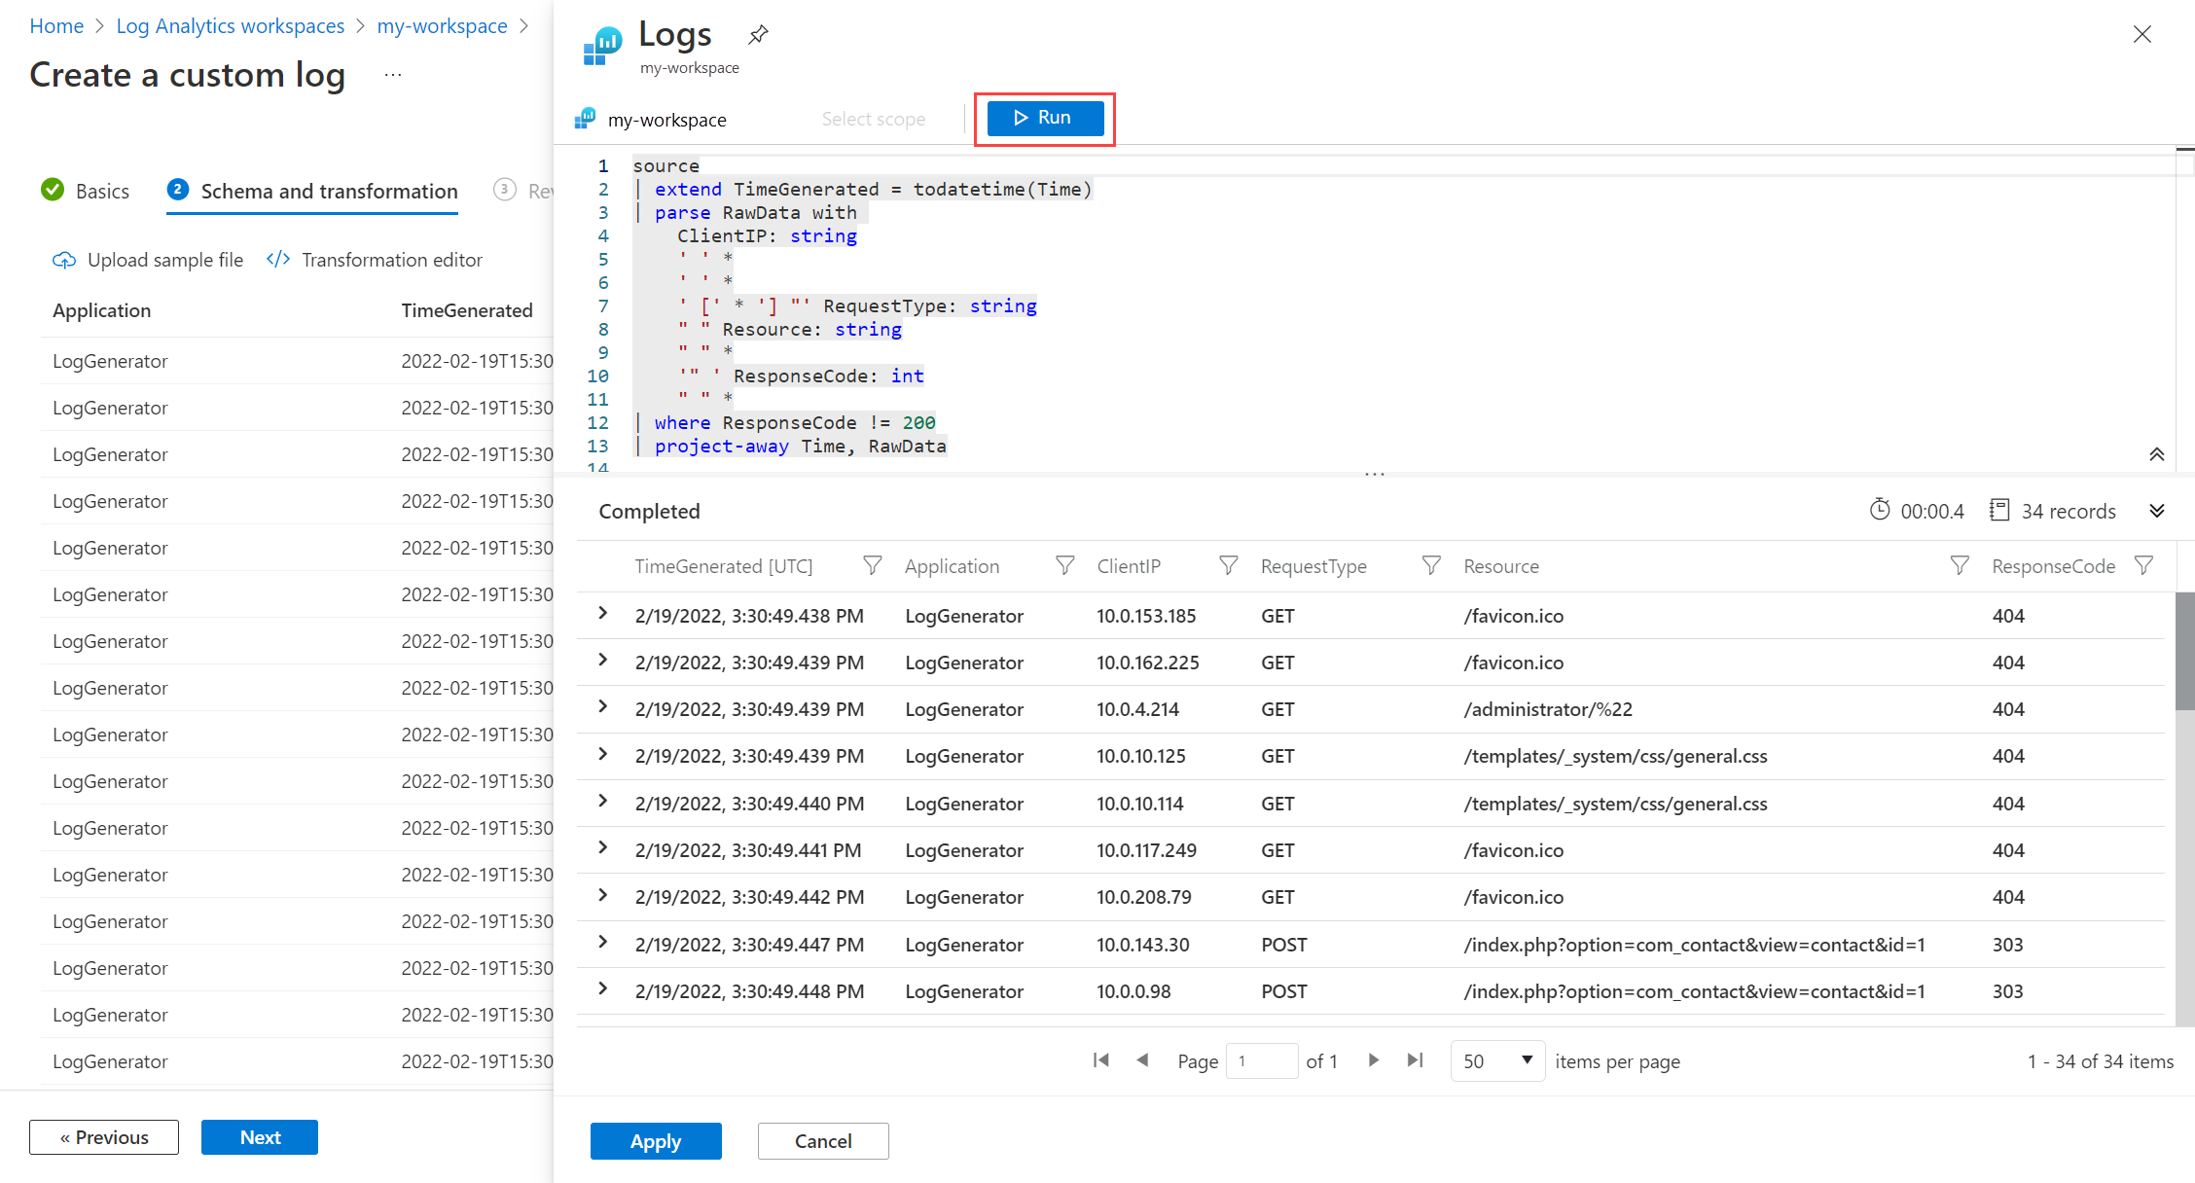Expand results details double chevron

pos(2156,511)
